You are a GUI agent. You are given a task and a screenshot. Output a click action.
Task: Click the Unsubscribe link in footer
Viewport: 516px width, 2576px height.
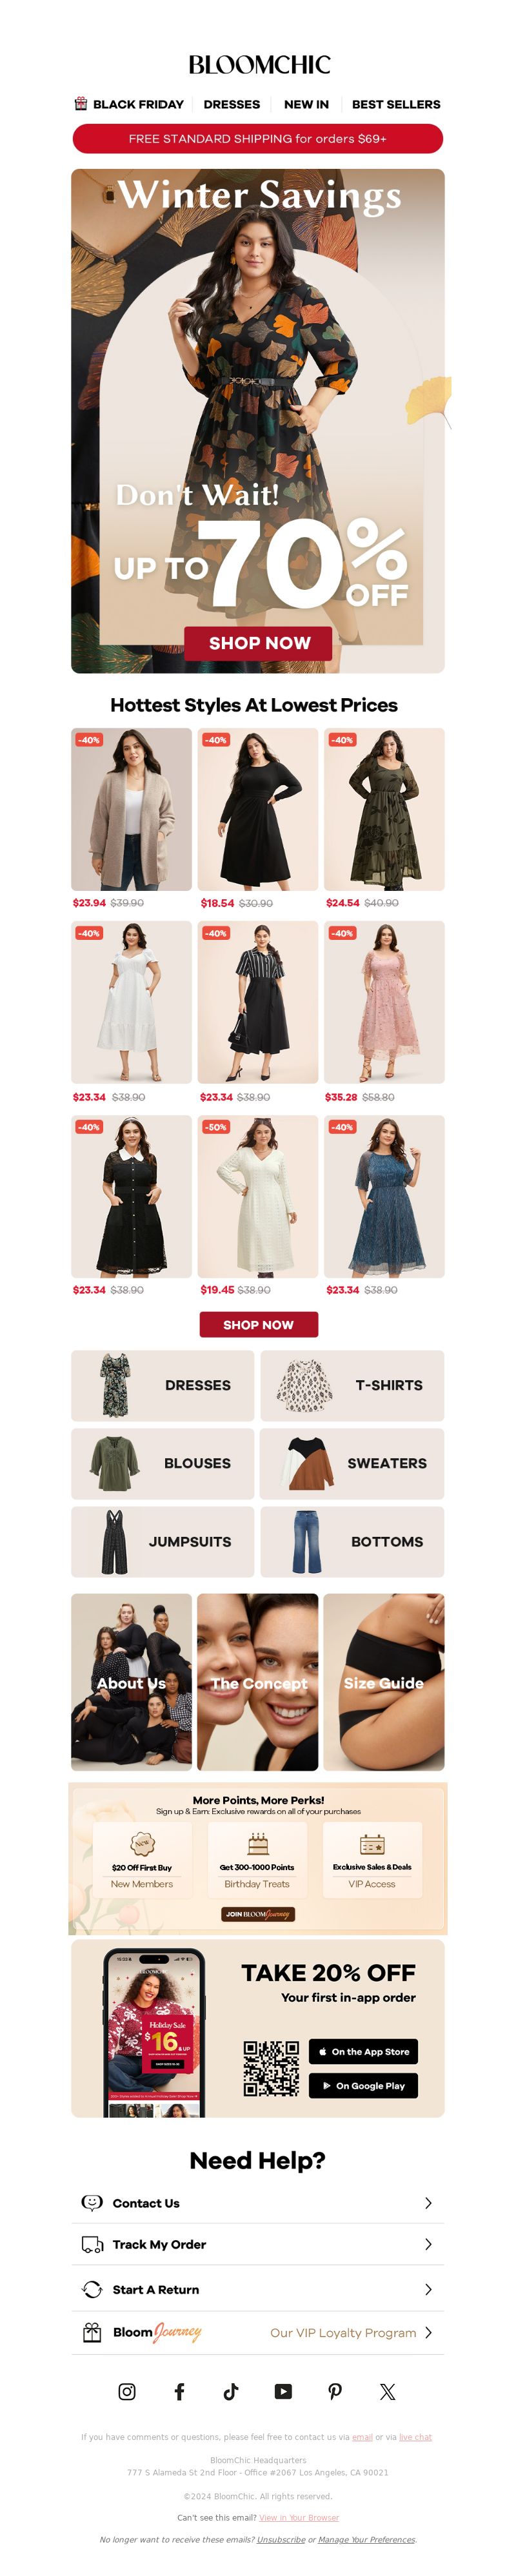[281, 2539]
